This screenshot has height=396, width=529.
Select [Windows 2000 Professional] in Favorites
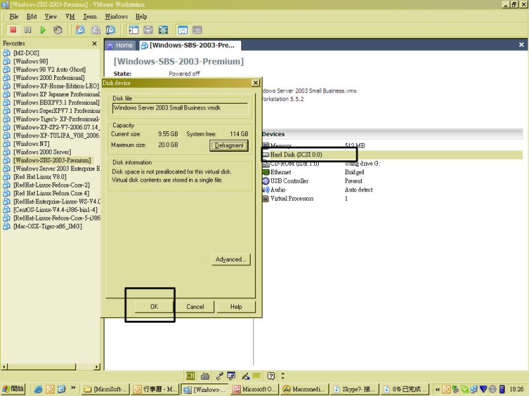tap(49, 77)
